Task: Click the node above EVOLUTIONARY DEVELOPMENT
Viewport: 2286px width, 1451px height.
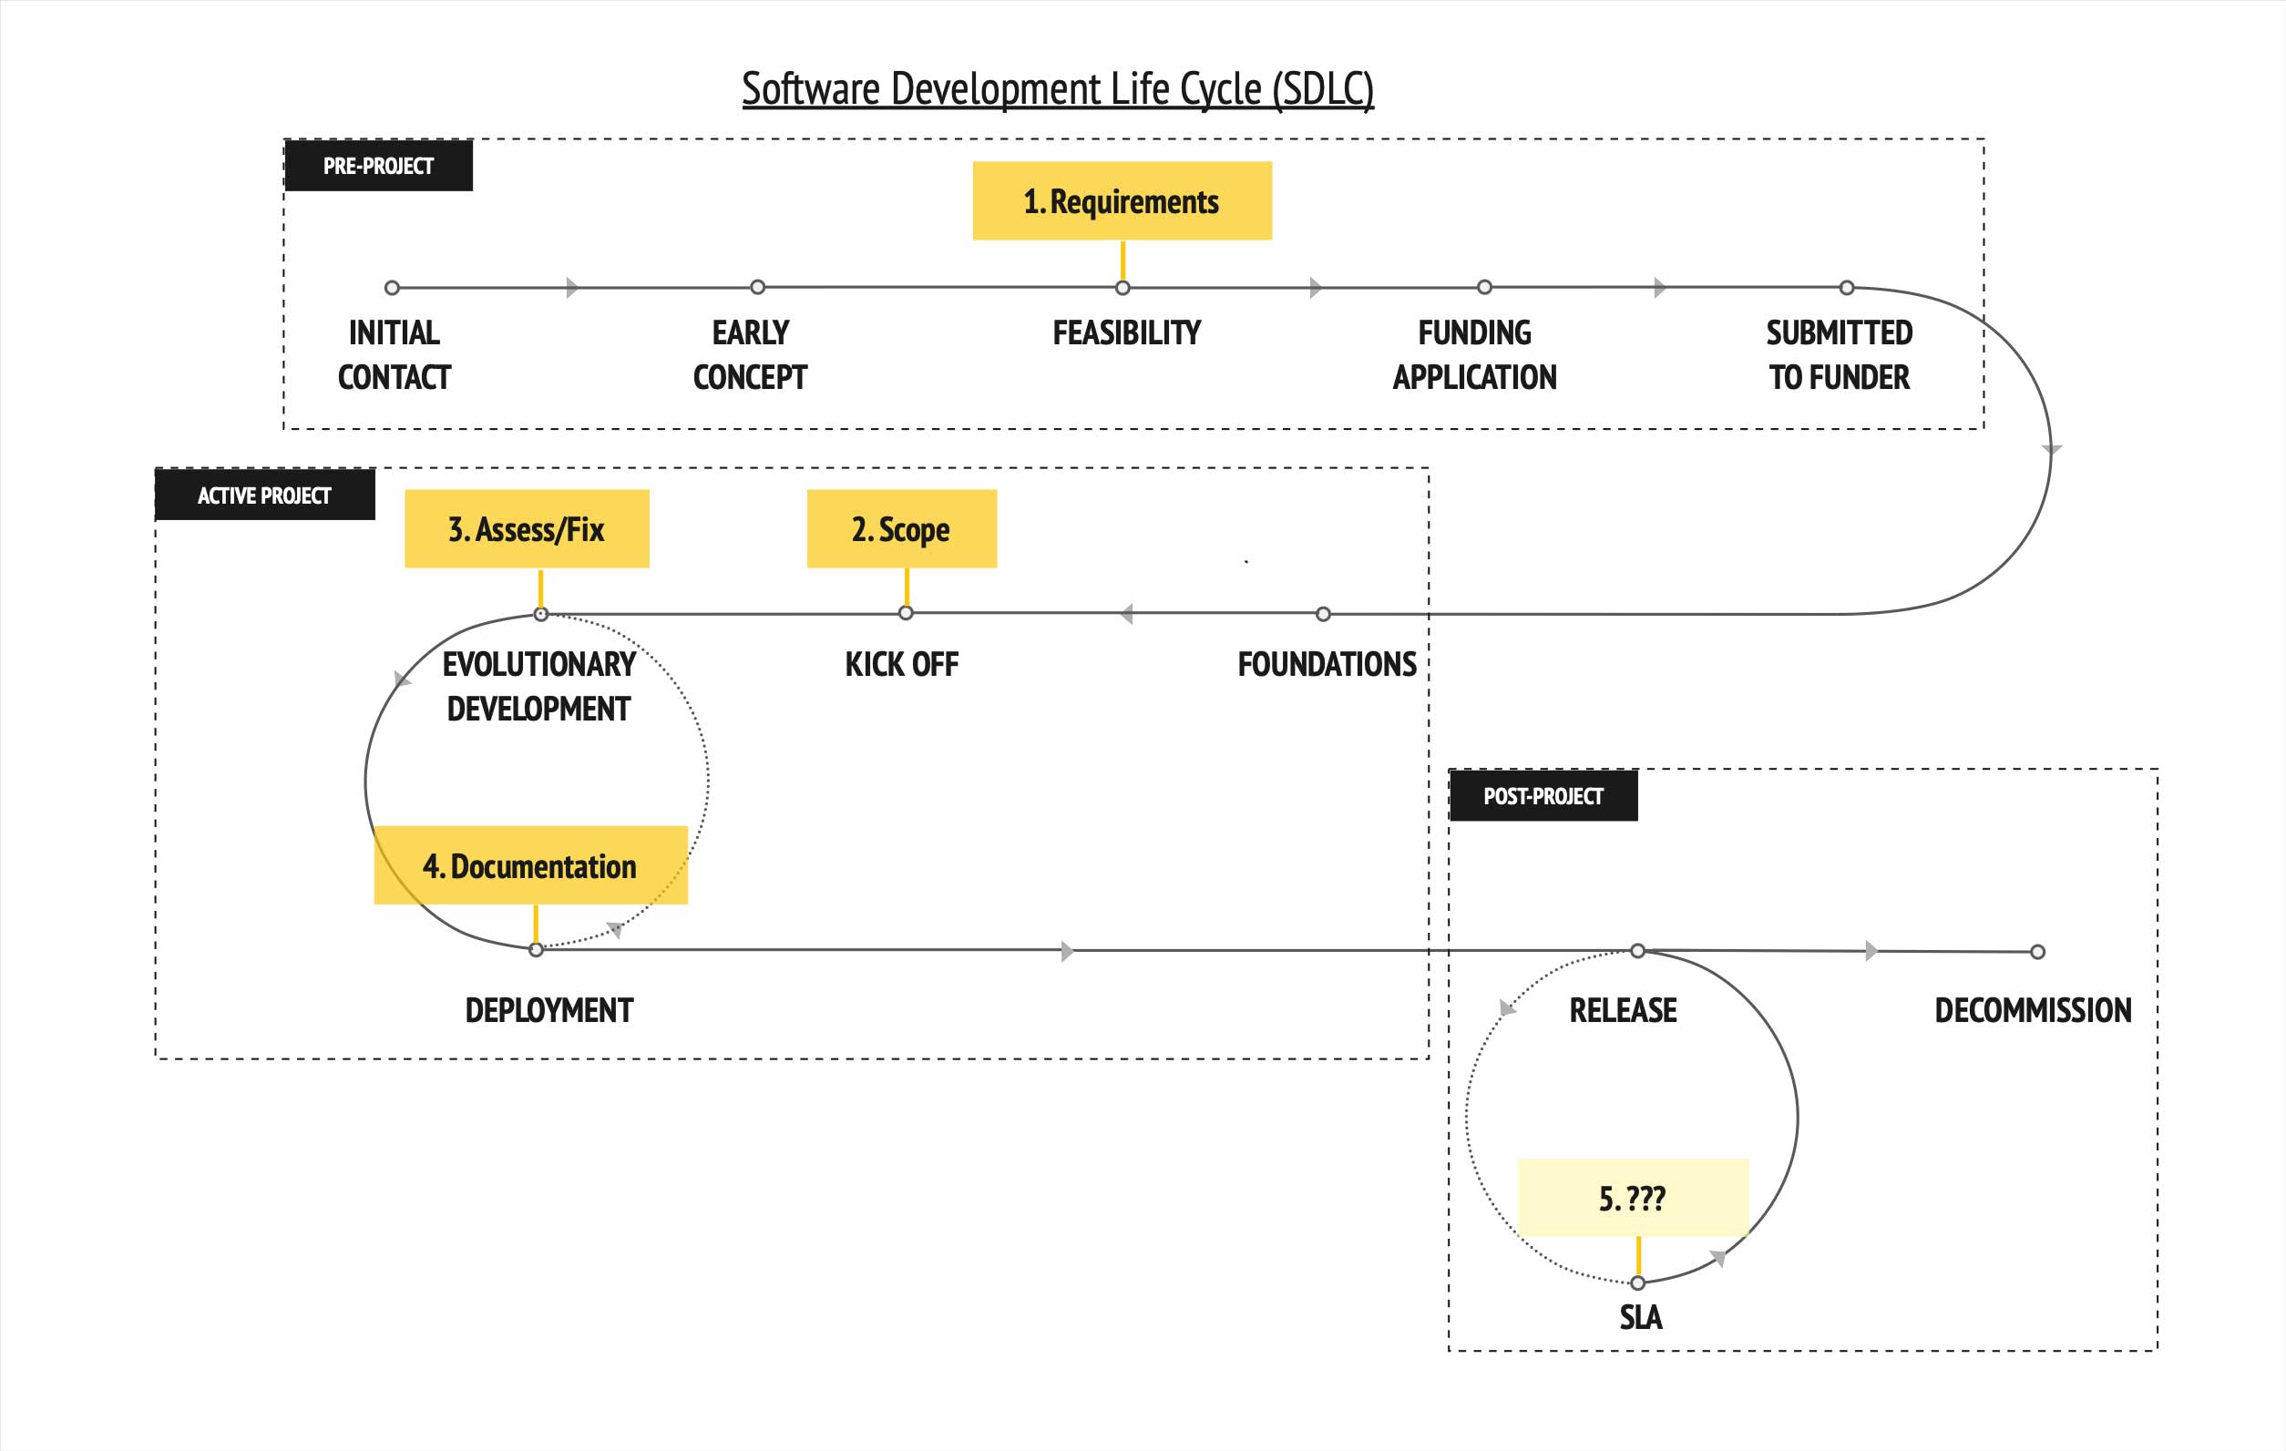Action: (x=541, y=614)
